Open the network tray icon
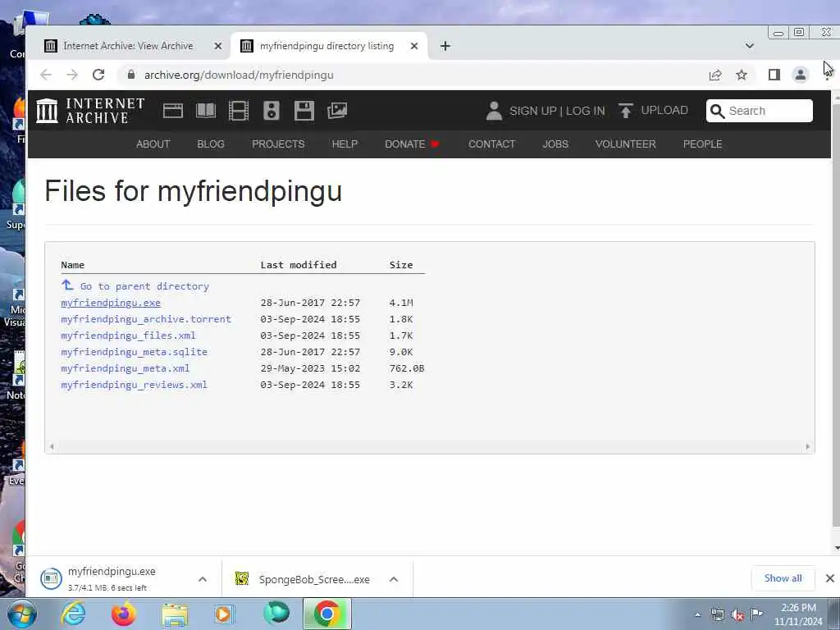 coord(717,614)
